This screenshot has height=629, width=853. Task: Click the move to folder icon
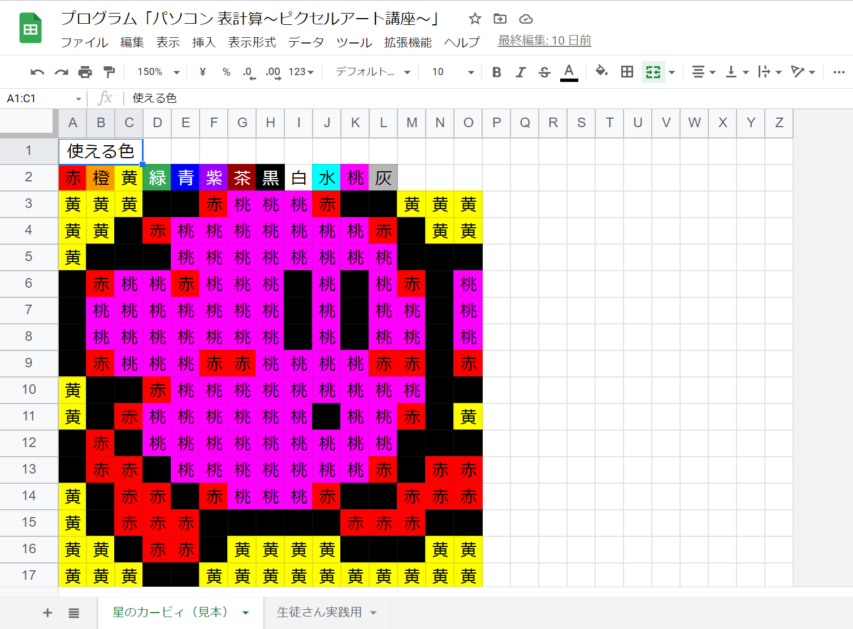point(500,19)
